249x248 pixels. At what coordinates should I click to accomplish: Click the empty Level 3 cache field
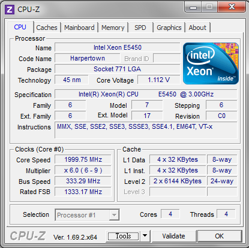pyautogui.click(x=178, y=192)
